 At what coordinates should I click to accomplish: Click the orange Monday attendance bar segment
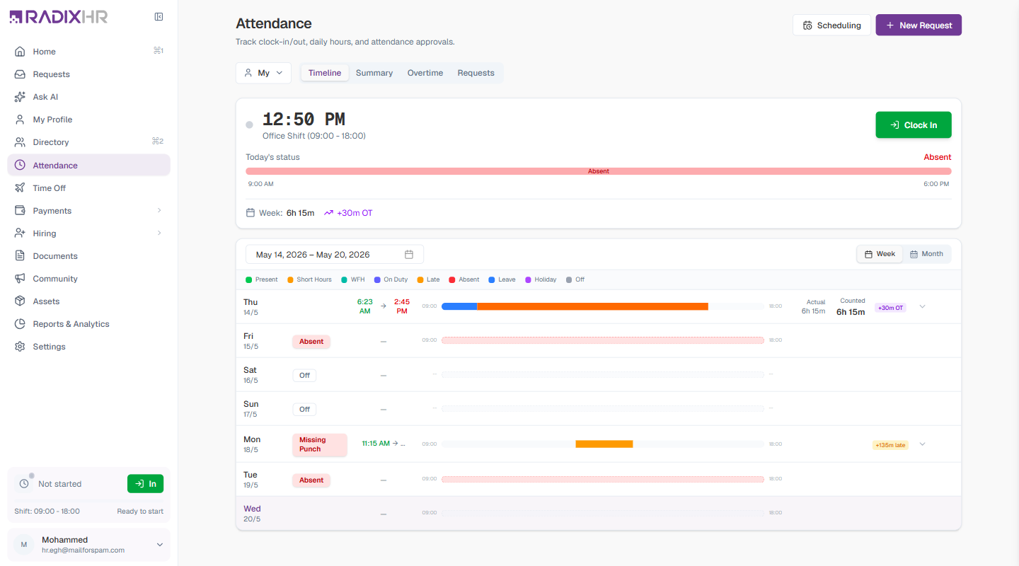coord(604,444)
